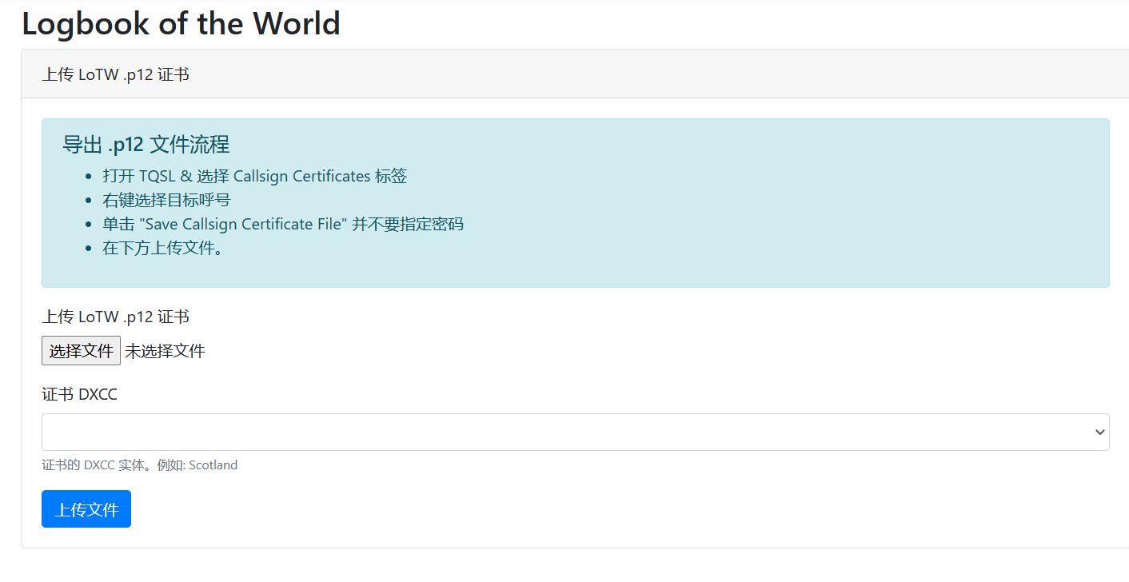Click the 证书 DXCC field label
1129x582 pixels.
[80, 394]
